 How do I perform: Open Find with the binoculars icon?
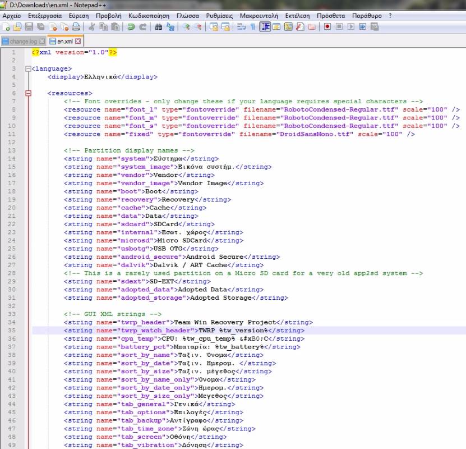tap(159, 27)
